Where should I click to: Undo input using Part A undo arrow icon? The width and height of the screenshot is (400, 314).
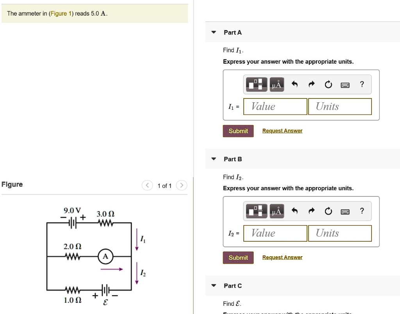click(x=295, y=84)
